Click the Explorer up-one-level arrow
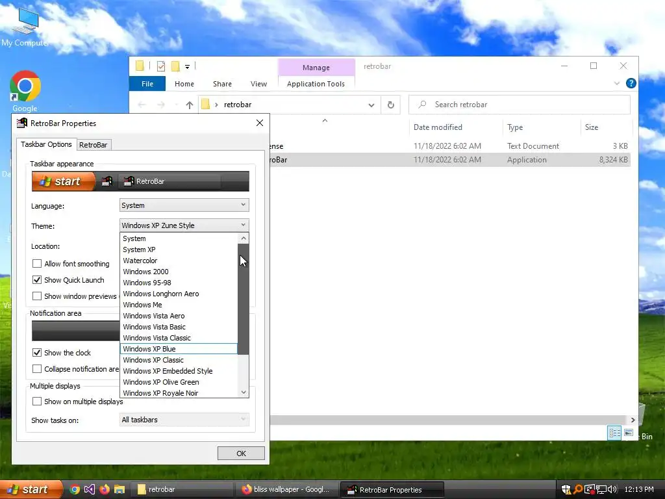The image size is (665, 499). pyautogui.click(x=189, y=105)
